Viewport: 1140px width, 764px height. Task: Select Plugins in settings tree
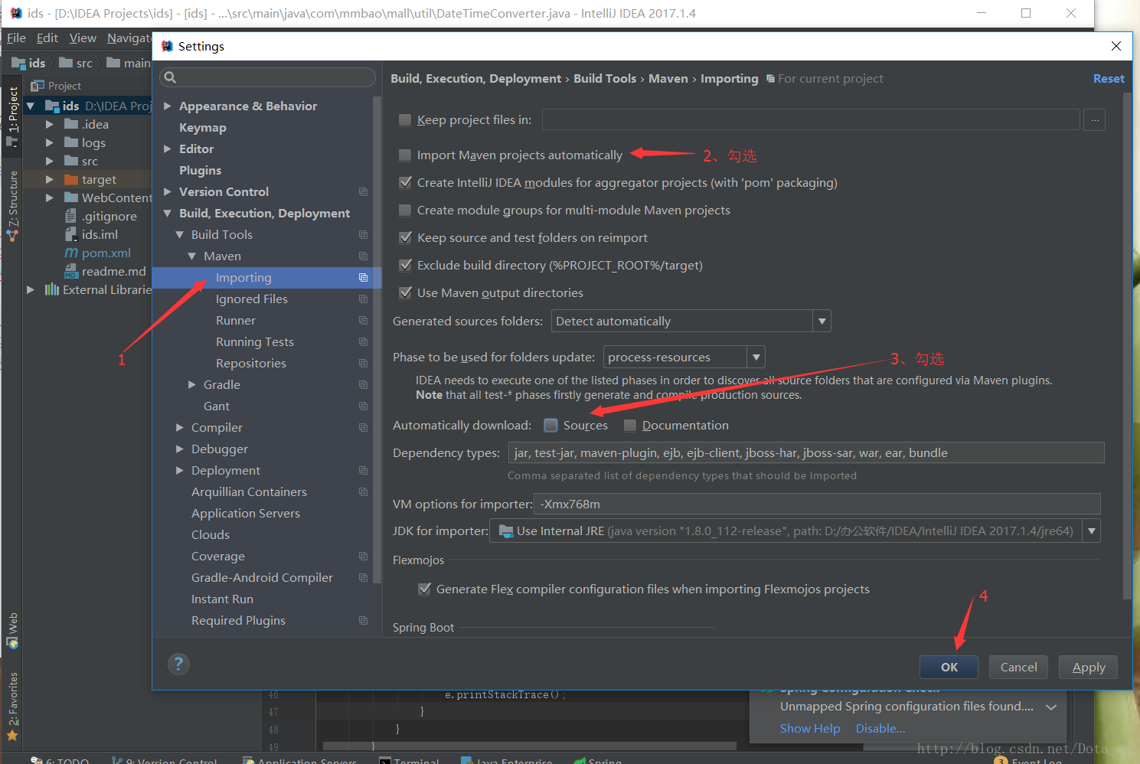coord(200,170)
